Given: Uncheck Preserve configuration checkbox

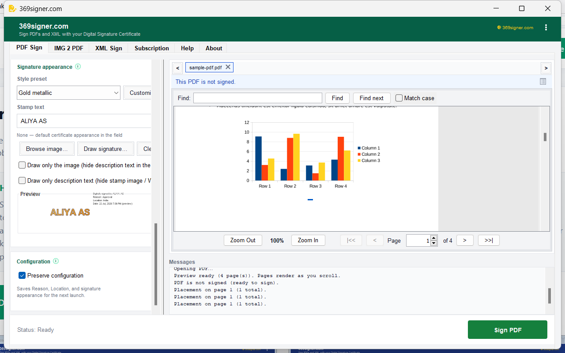Looking at the screenshot, I should 22,275.
